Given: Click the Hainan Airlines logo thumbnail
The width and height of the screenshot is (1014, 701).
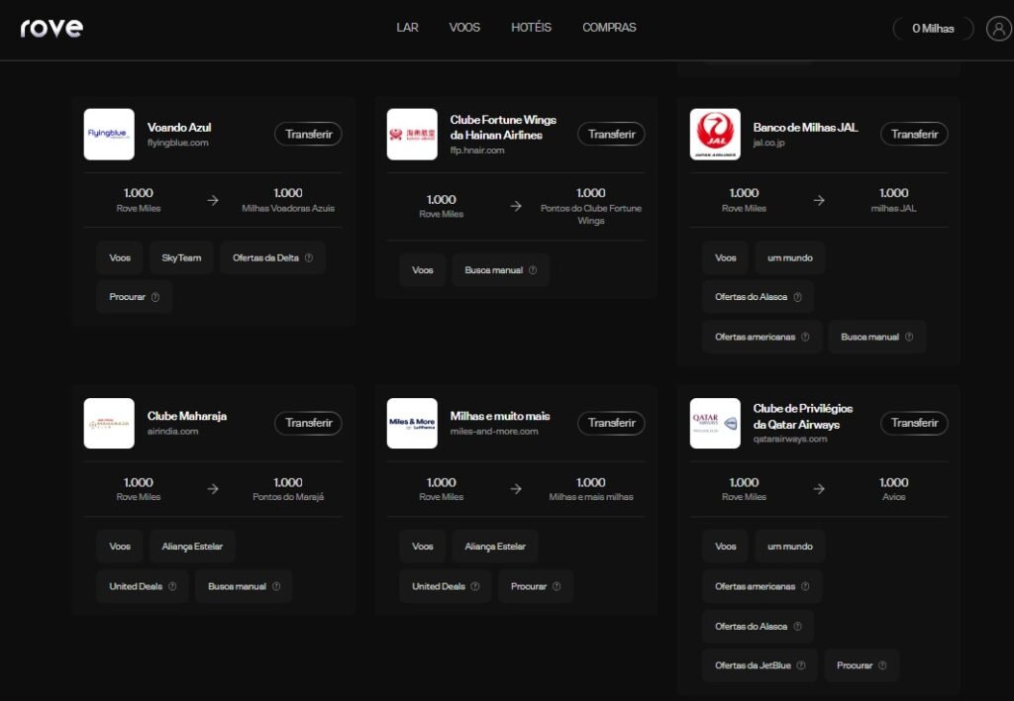Looking at the screenshot, I should tap(412, 135).
